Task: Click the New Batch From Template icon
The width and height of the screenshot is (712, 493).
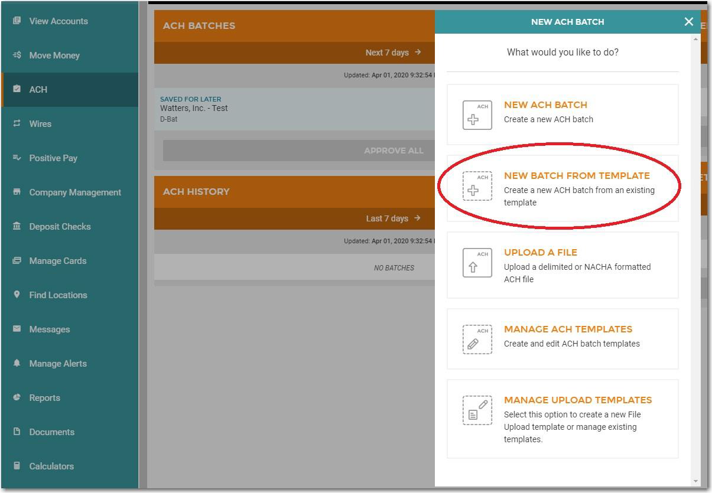Action: (x=477, y=186)
